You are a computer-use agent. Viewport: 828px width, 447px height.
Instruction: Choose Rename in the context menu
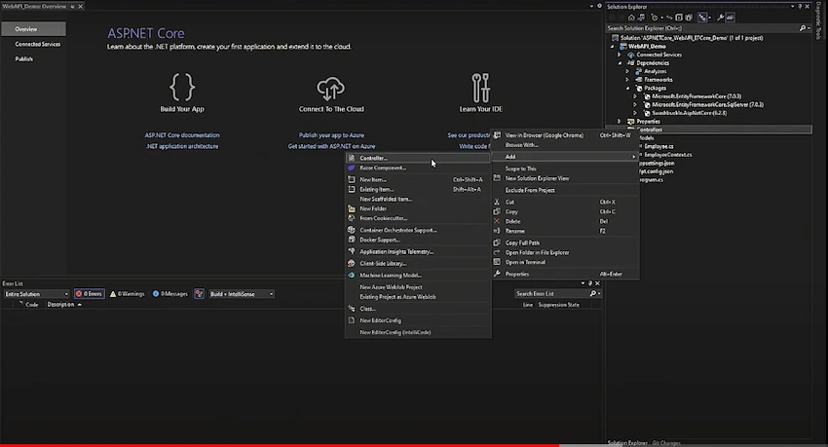pos(565,231)
